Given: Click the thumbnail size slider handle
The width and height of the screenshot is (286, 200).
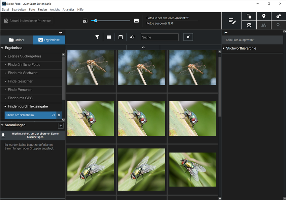Looking at the screenshot, I should point(96,21).
